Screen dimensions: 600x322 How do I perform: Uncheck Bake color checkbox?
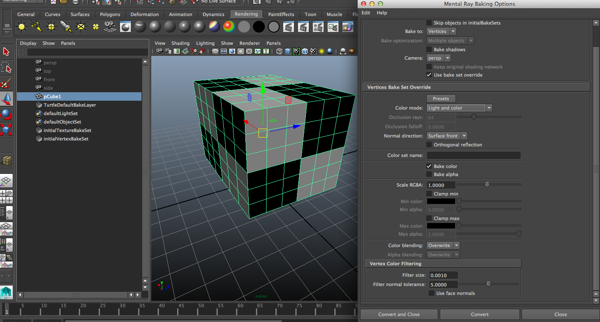pos(429,166)
